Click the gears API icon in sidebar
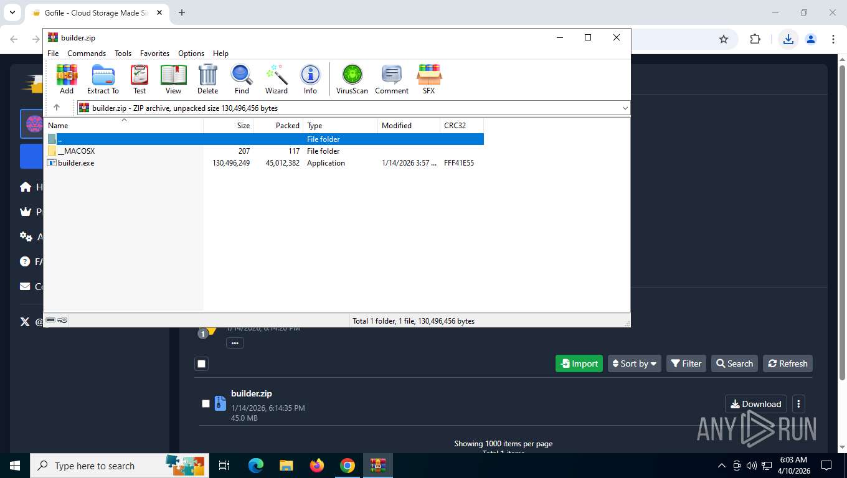This screenshot has width=847, height=478. [26, 237]
